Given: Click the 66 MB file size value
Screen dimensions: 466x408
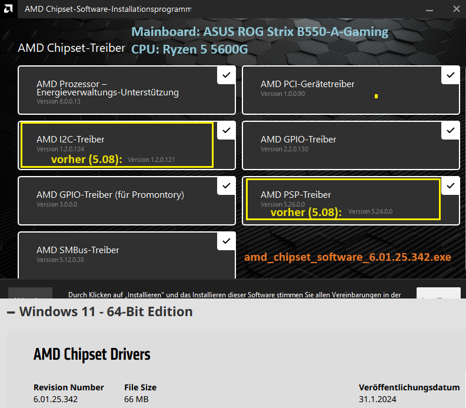Looking at the screenshot, I should click(x=136, y=399).
